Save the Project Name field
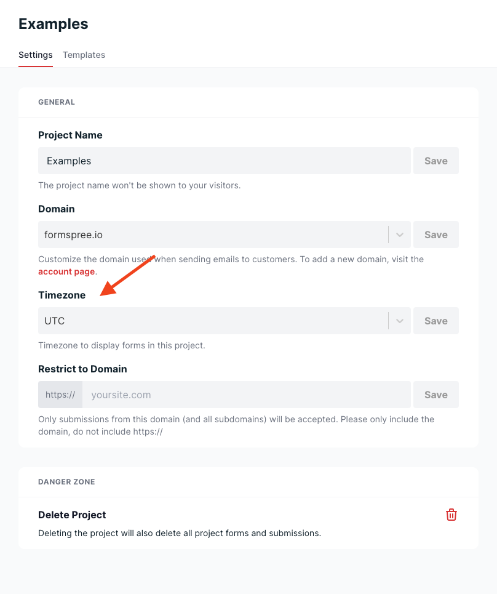The image size is (497, 594). point(435,161)
